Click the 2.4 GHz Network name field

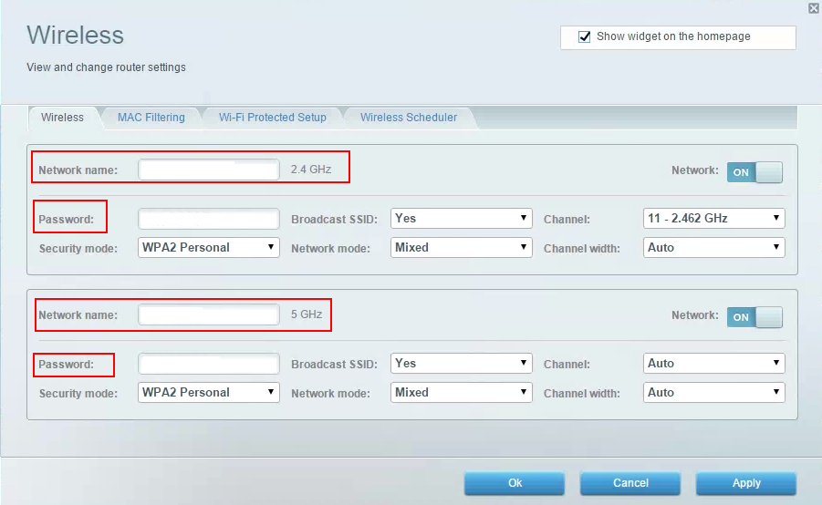point(209,170)
